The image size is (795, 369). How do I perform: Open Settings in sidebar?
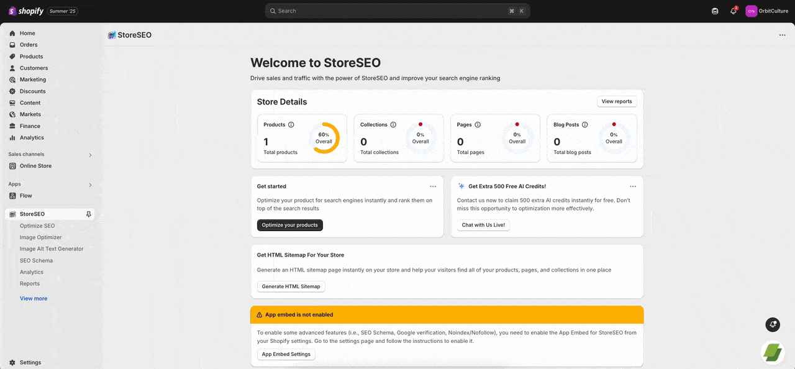(30, 363)
